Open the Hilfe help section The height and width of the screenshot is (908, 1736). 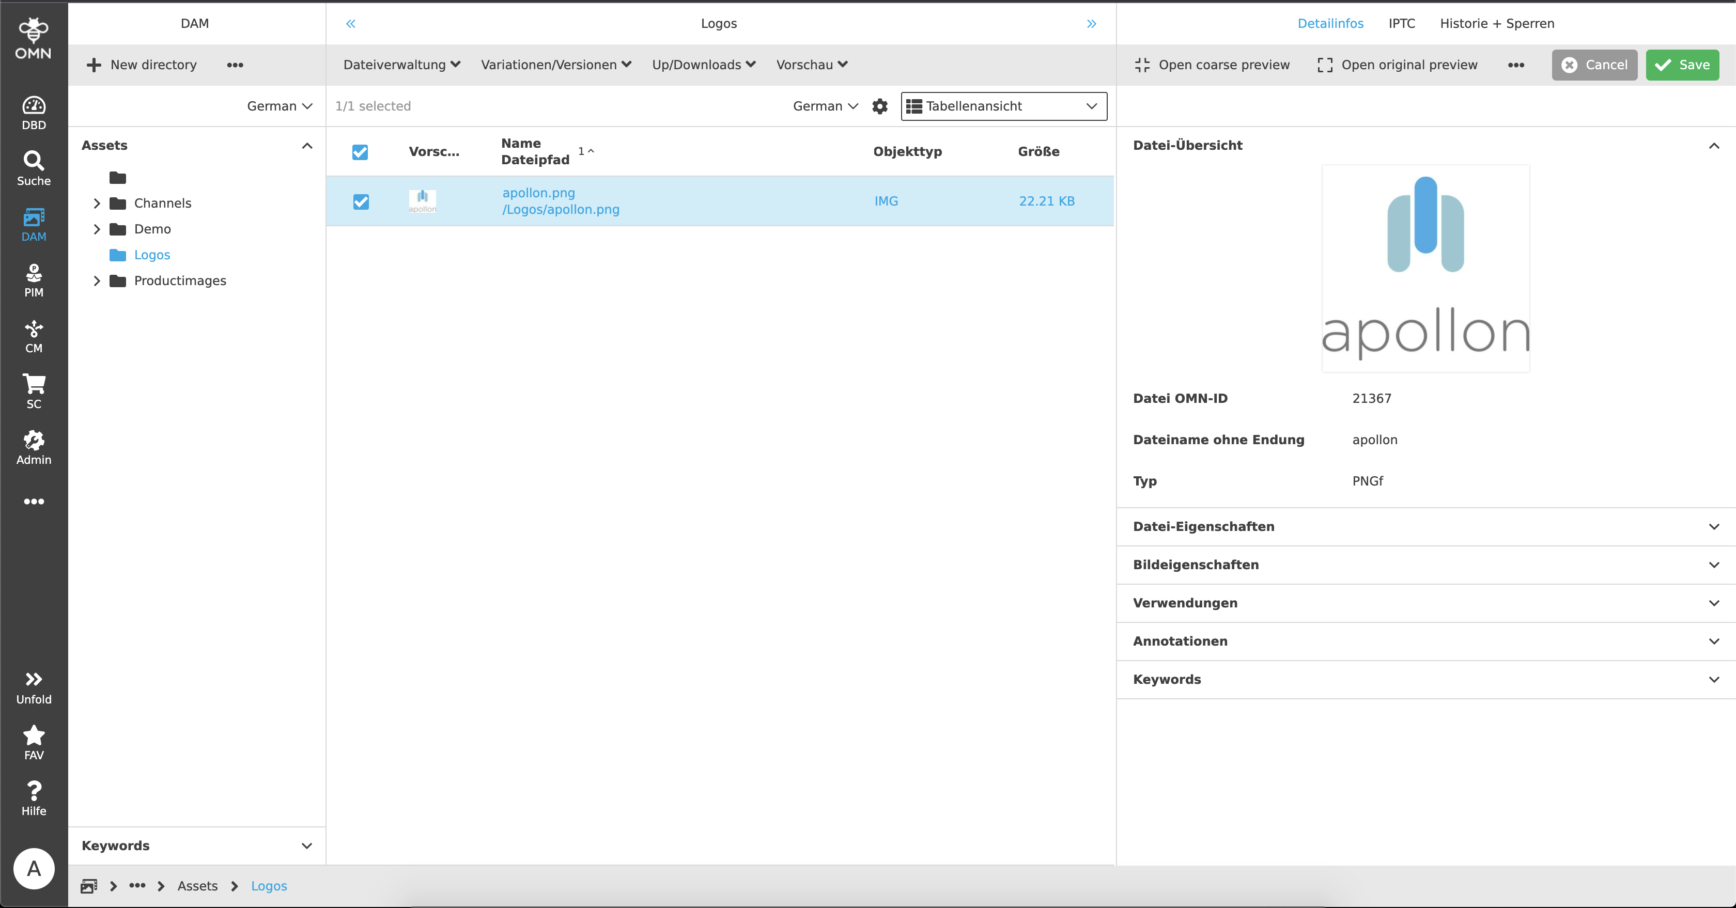34,797
